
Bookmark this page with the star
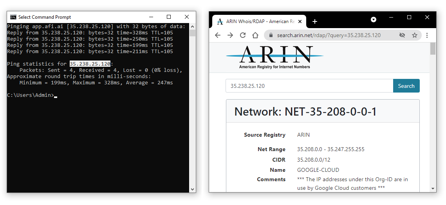[x=414, y=35]
